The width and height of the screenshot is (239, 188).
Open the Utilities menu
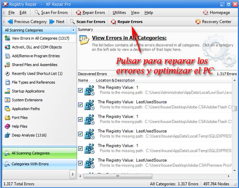(119, 12)
